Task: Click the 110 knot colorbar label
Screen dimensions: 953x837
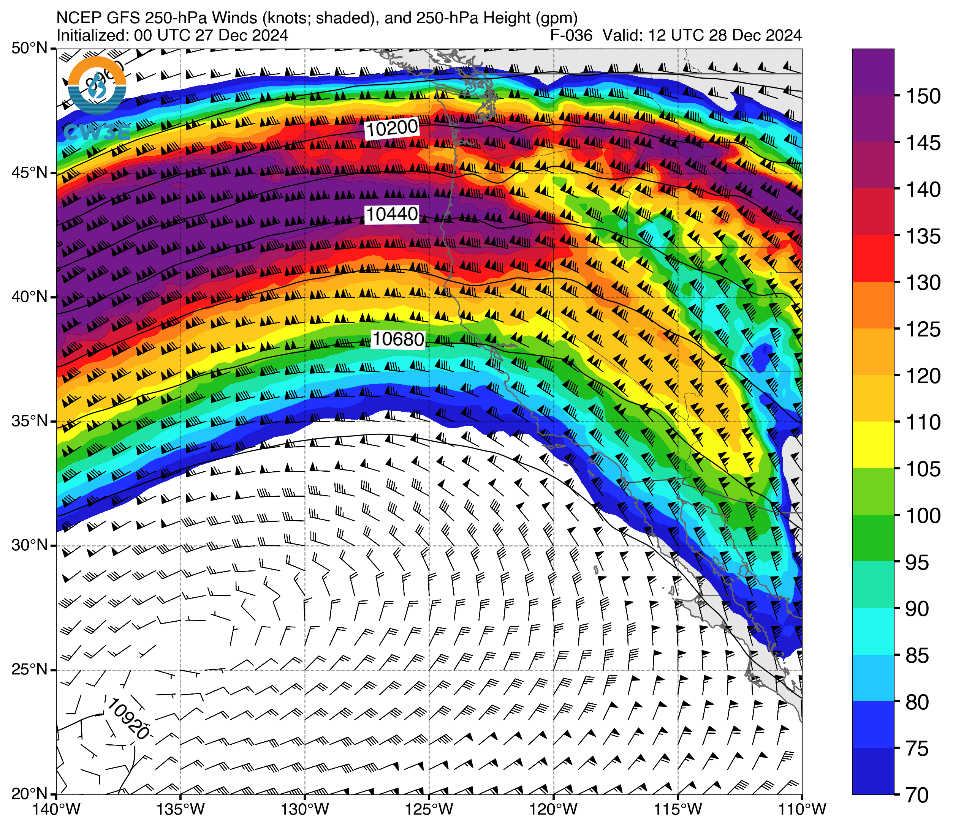Action: click(923, 423)
